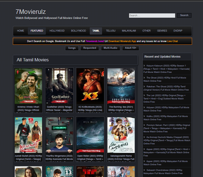Image resolution: width=203 pixels, height=177 pixels.
Task: Open the GENRES menu
Action: [x=162, y=31]
